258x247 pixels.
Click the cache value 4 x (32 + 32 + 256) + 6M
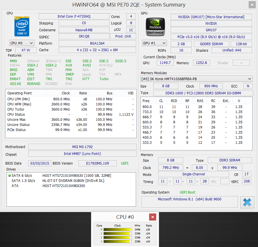point(97,50)
